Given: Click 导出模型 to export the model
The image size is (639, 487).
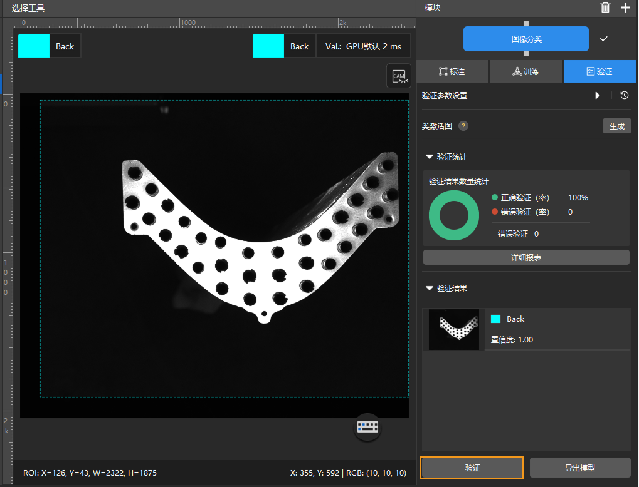Looking at the screenshot, I should [x=580, y=468].
